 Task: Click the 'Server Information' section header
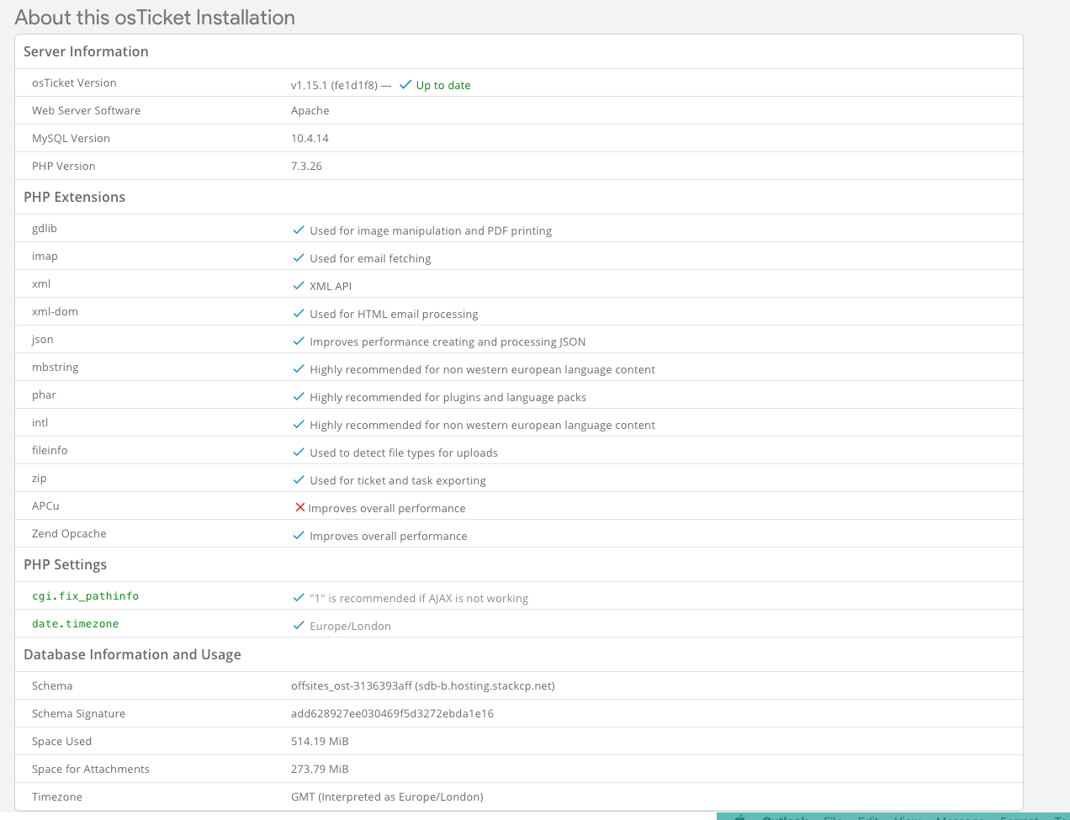[86, 51]
